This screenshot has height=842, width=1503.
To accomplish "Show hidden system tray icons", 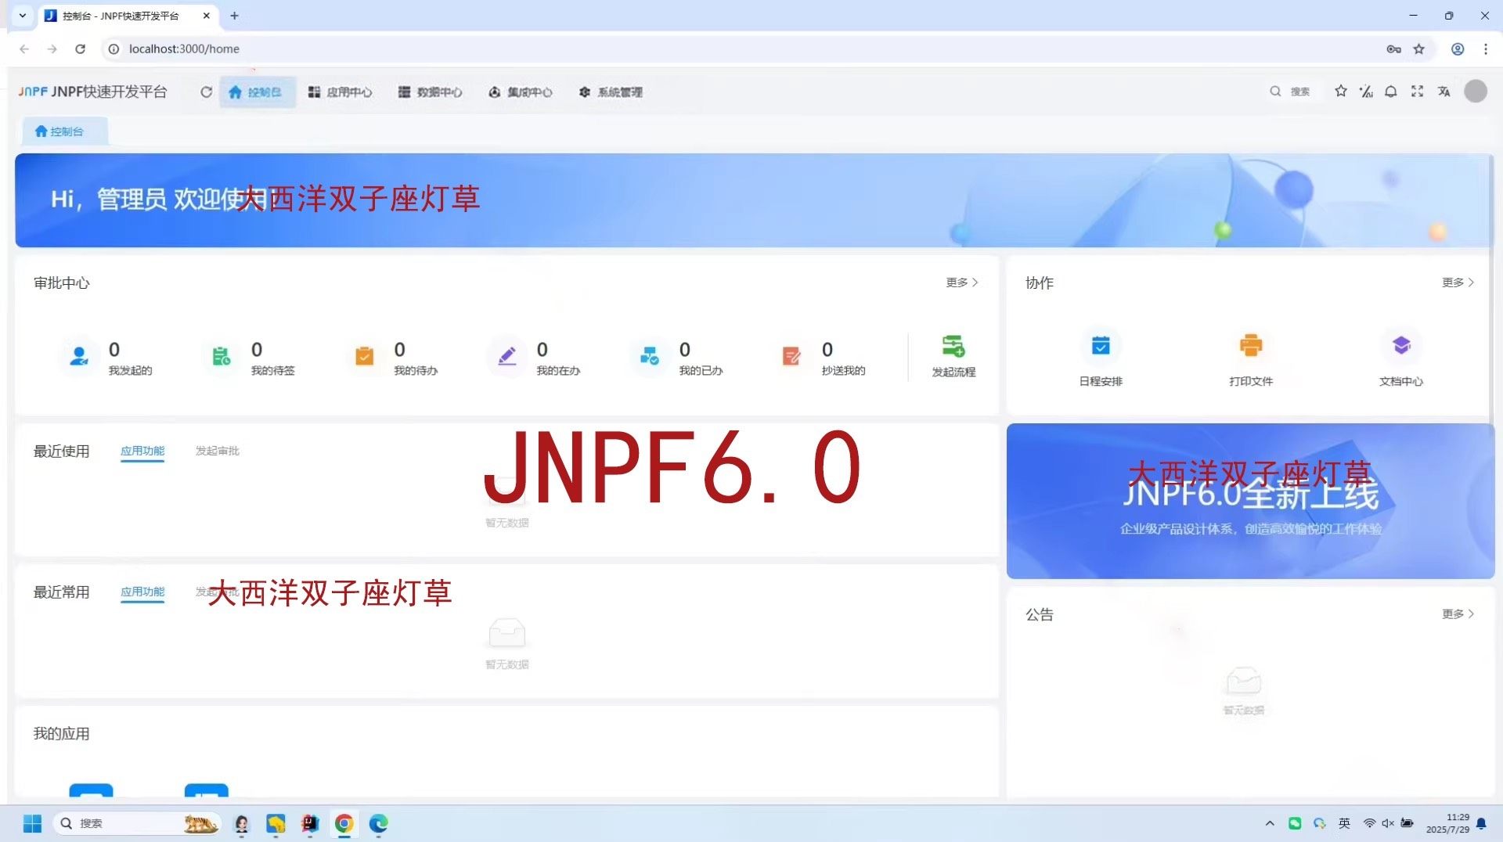I will [x=1270, y=823].
